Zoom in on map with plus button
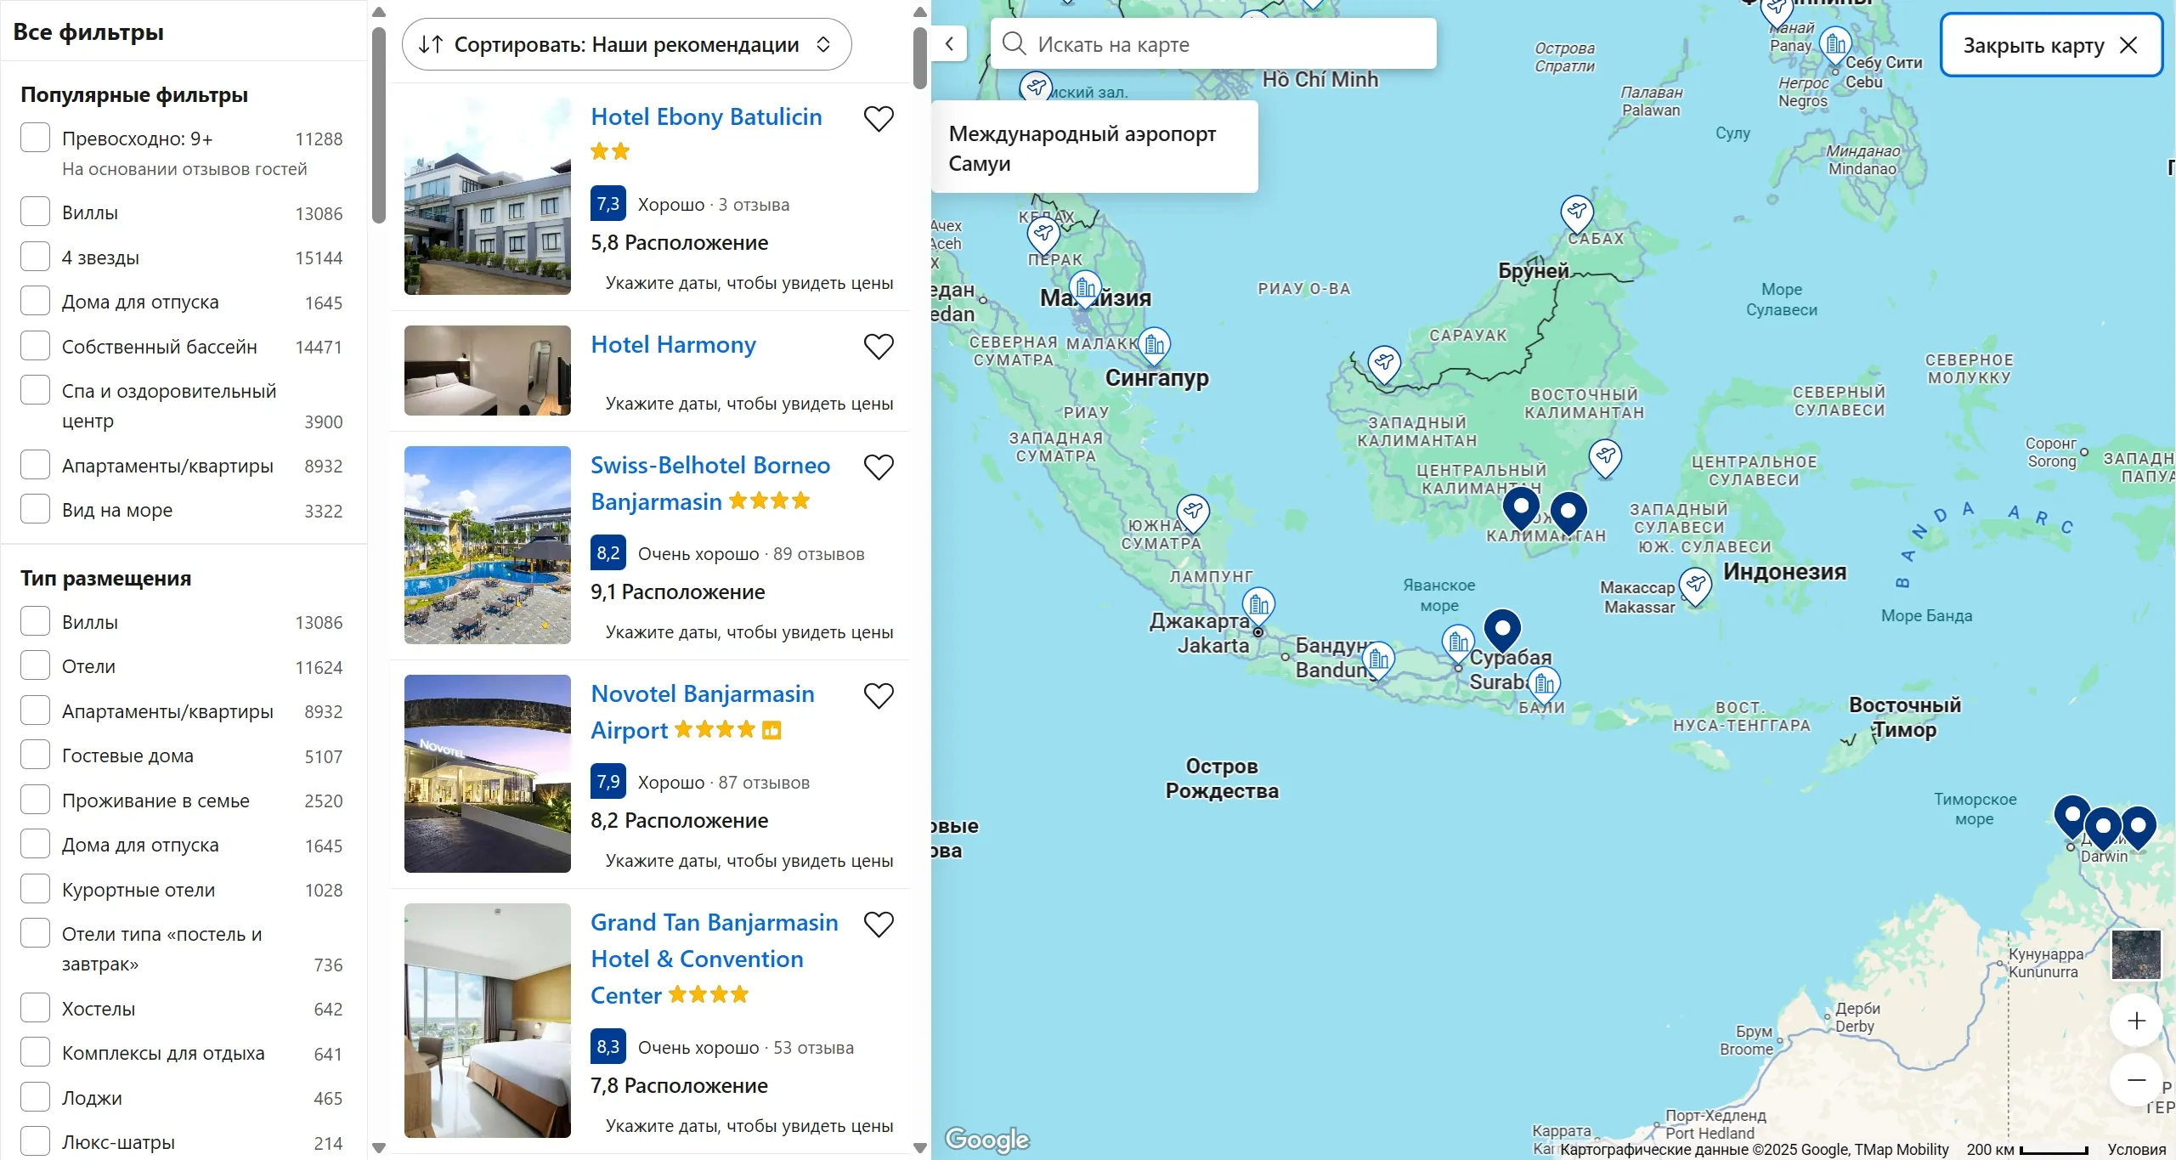 [x=2136, y=1021]
